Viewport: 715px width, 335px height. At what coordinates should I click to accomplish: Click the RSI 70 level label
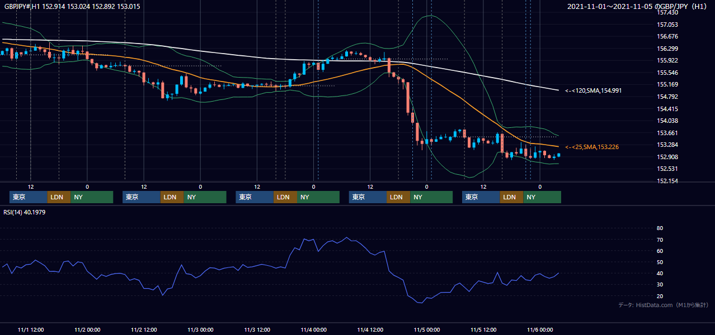(x=660, y=240)
